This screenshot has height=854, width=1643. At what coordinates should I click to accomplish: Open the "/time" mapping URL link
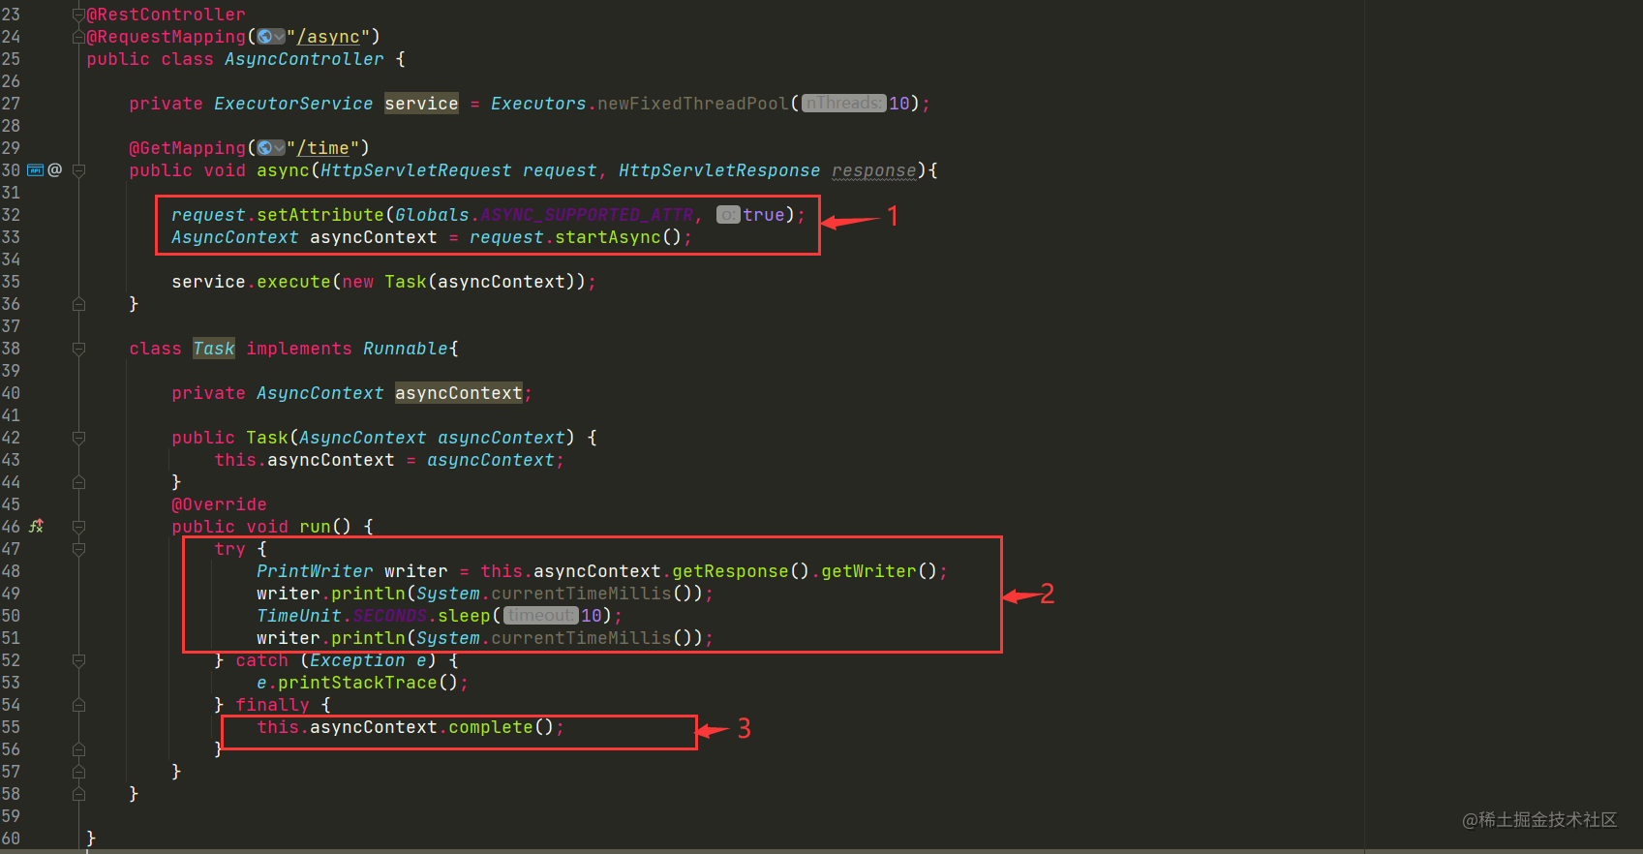click(322, 148)
